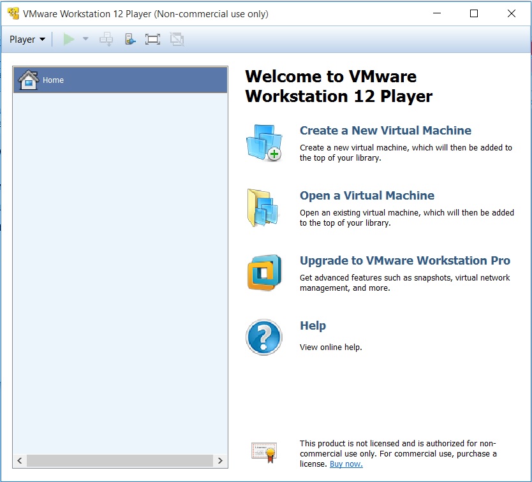Click the green Power On play button
The image size is (532, 482).
click(x=69, y=40)
